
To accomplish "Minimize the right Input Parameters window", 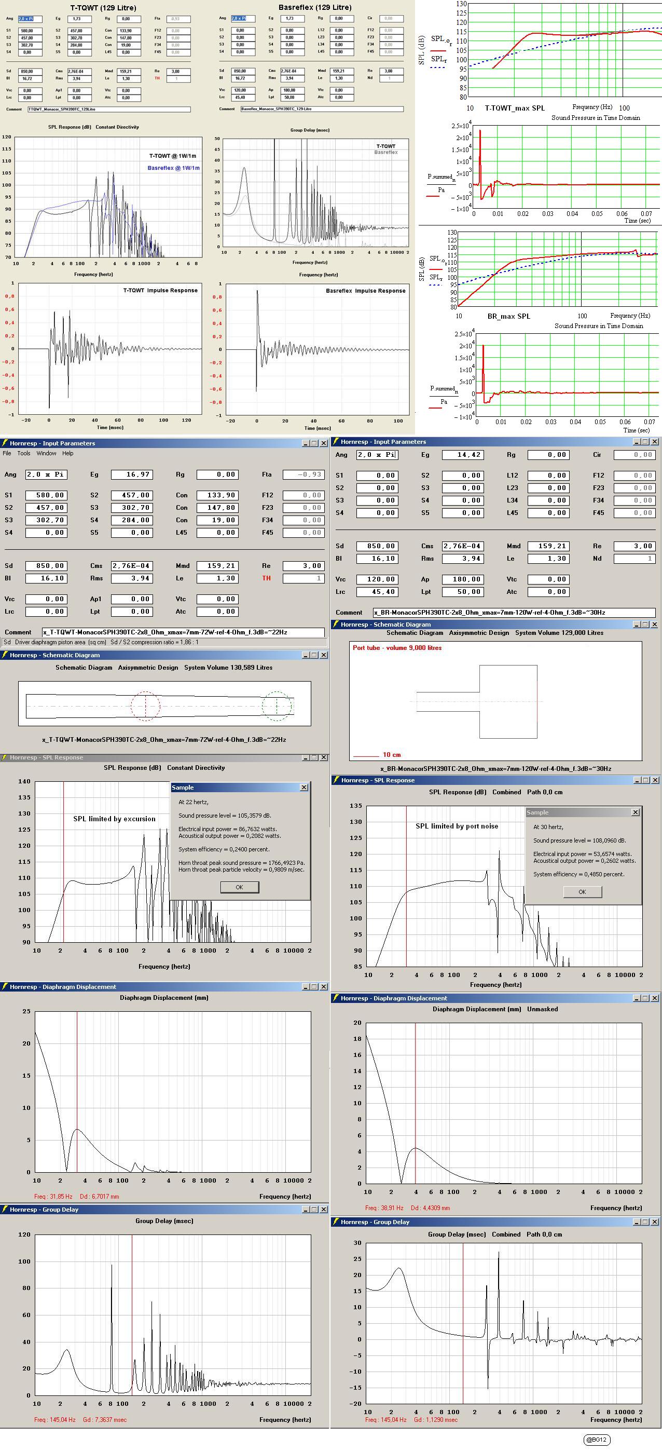I will [x=637, y=442].
